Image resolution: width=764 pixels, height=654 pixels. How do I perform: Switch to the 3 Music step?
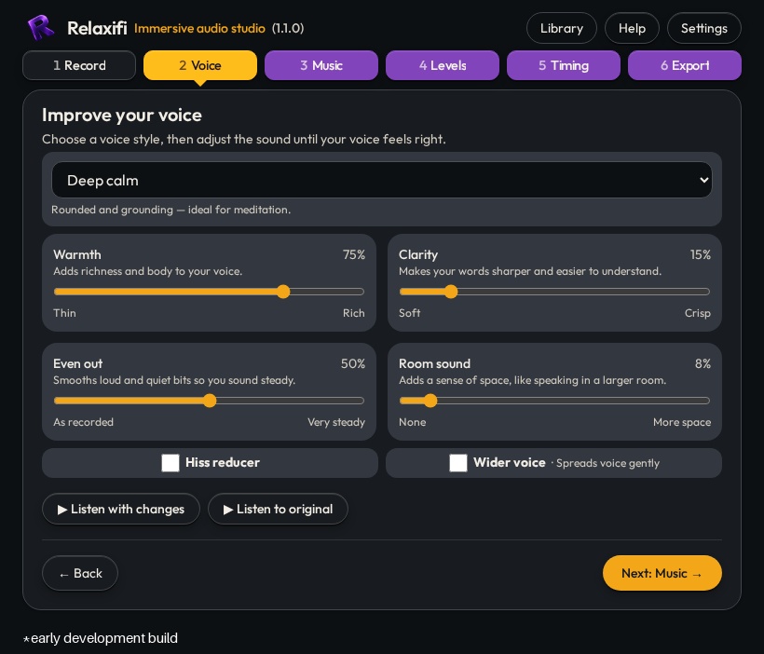[x=321, y=65]
